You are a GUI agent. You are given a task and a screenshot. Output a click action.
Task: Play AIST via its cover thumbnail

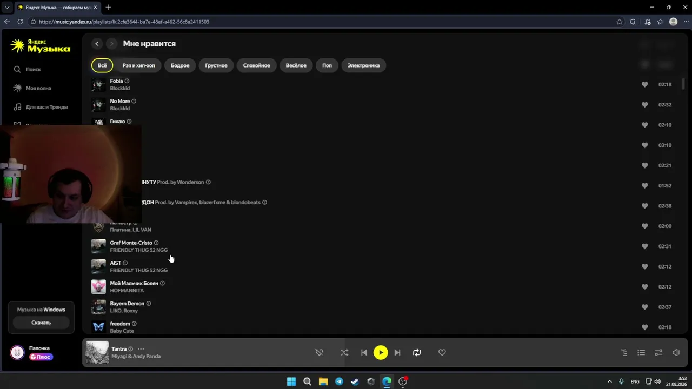[98, 266]
